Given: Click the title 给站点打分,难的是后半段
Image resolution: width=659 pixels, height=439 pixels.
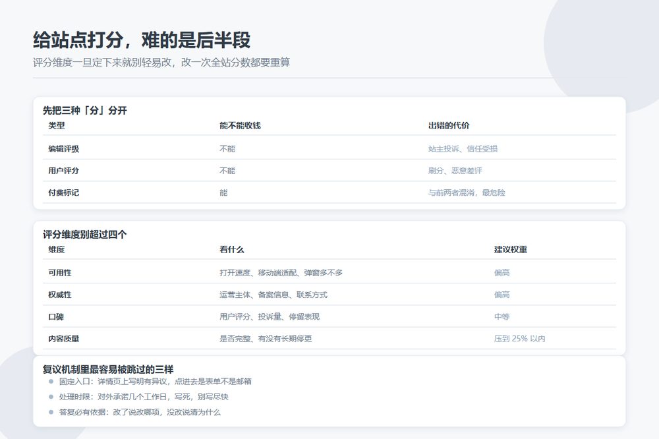Looking at the screenshot, I should [142, 40].
